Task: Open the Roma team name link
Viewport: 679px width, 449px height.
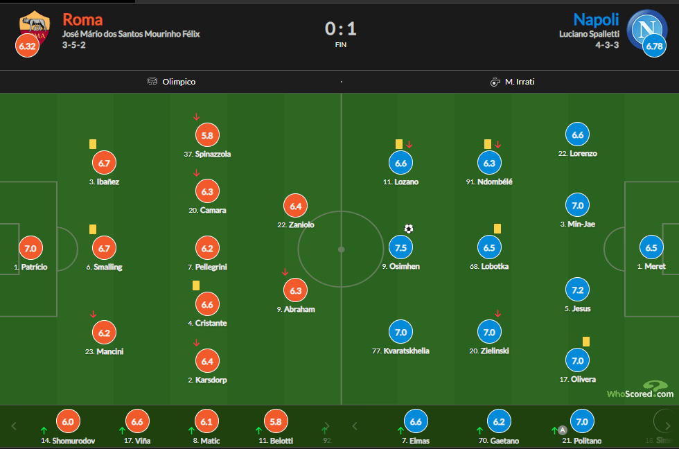Action: [x=82, y=19]
